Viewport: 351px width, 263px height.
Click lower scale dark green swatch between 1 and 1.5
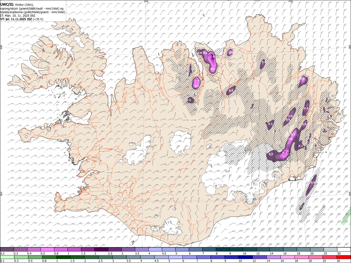(63, 257)
